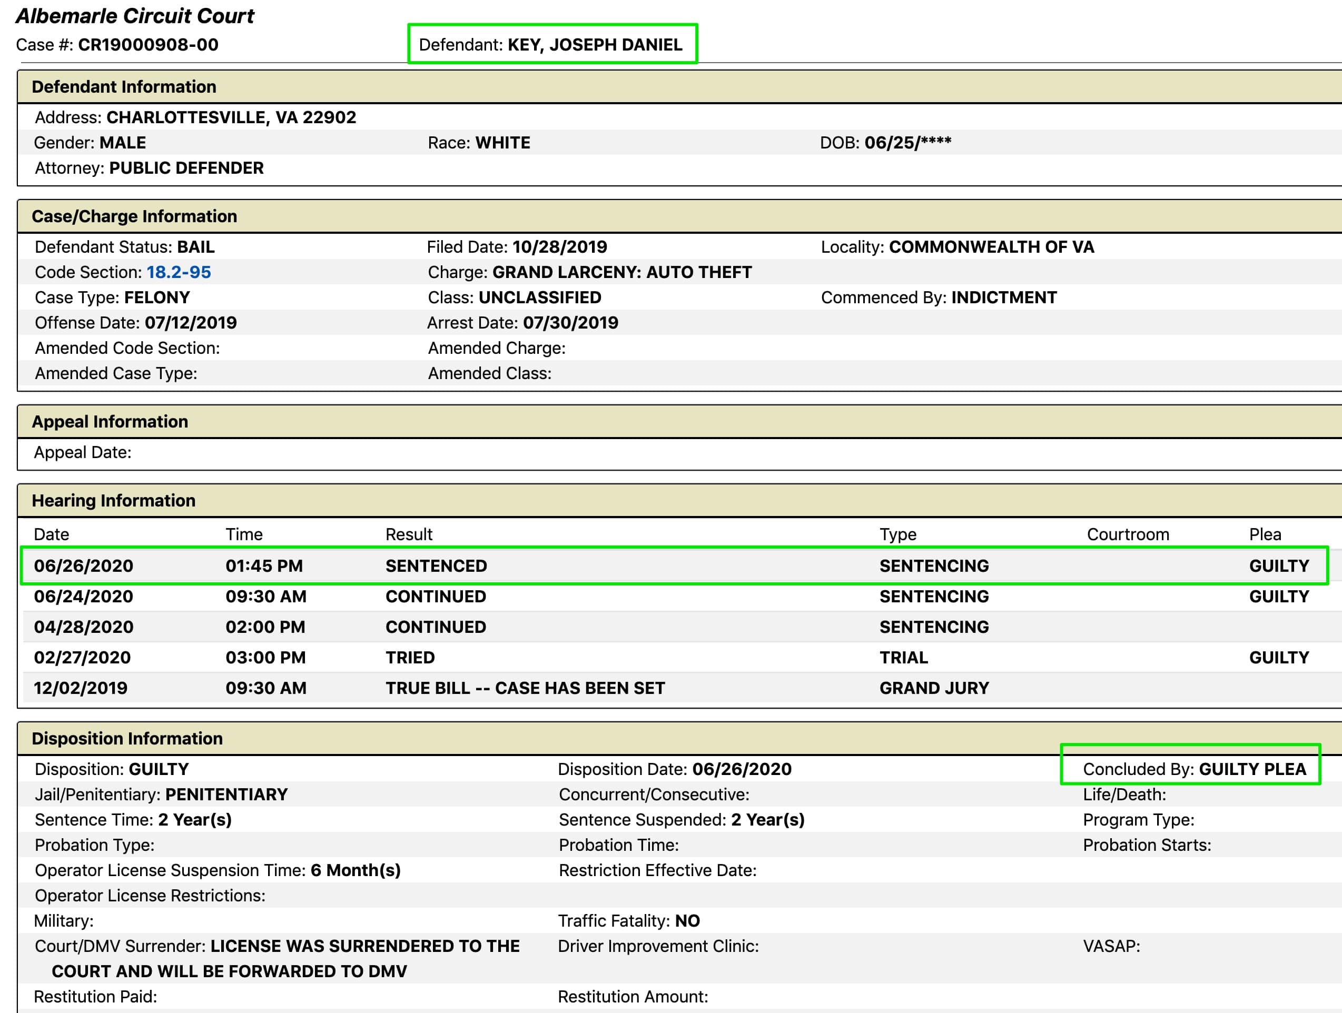Click the Probation Starts label
This screenshot has height=1013, width=1342.
pyautogui.click(x=1147, y=845)
